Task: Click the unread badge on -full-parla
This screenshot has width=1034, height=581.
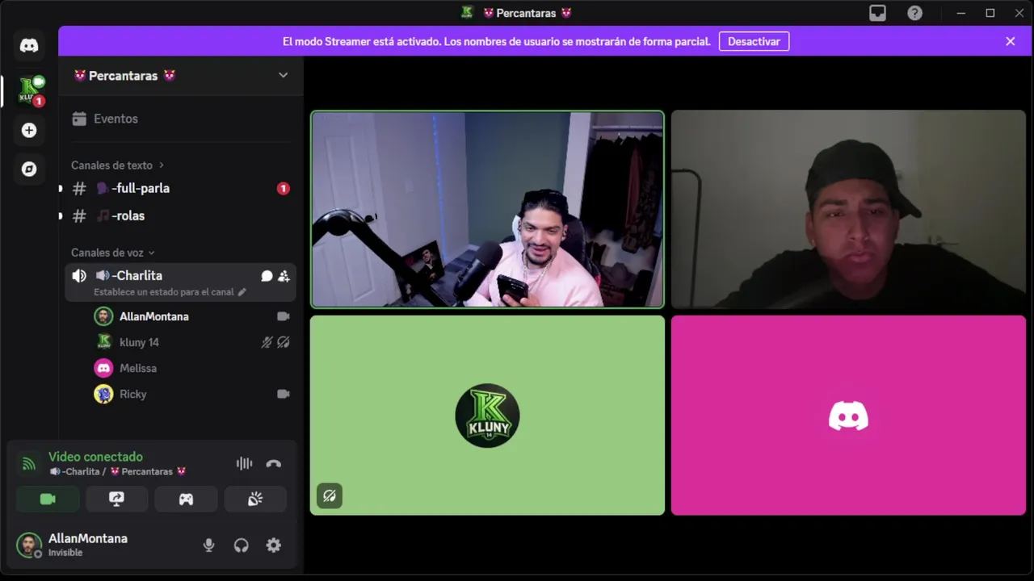Action: coord(283,188)
